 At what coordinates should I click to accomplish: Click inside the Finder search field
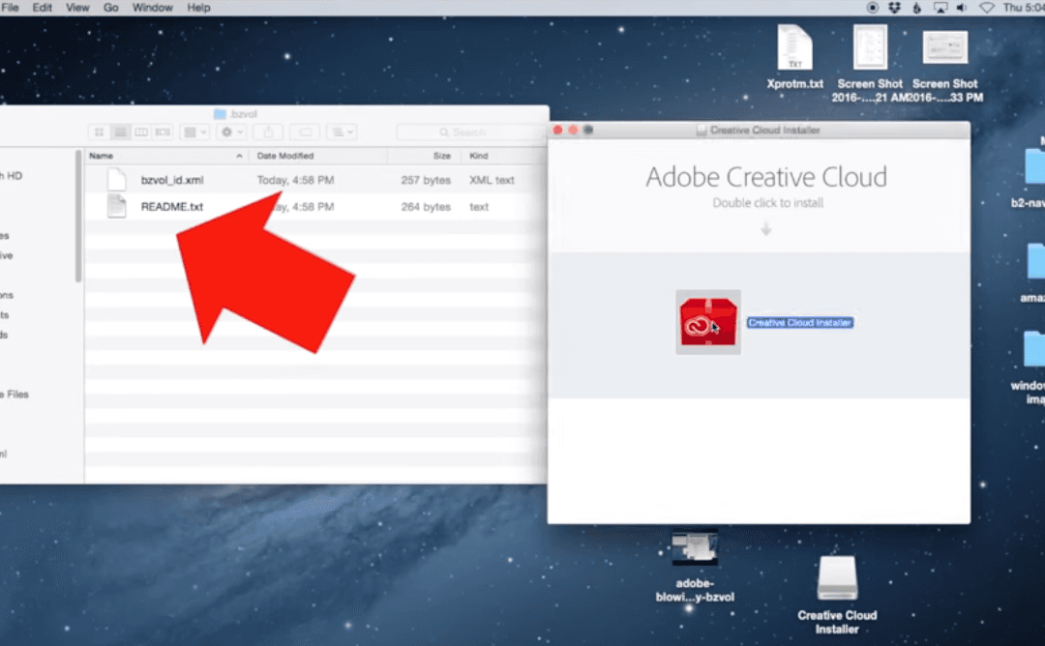coord(471,132)
